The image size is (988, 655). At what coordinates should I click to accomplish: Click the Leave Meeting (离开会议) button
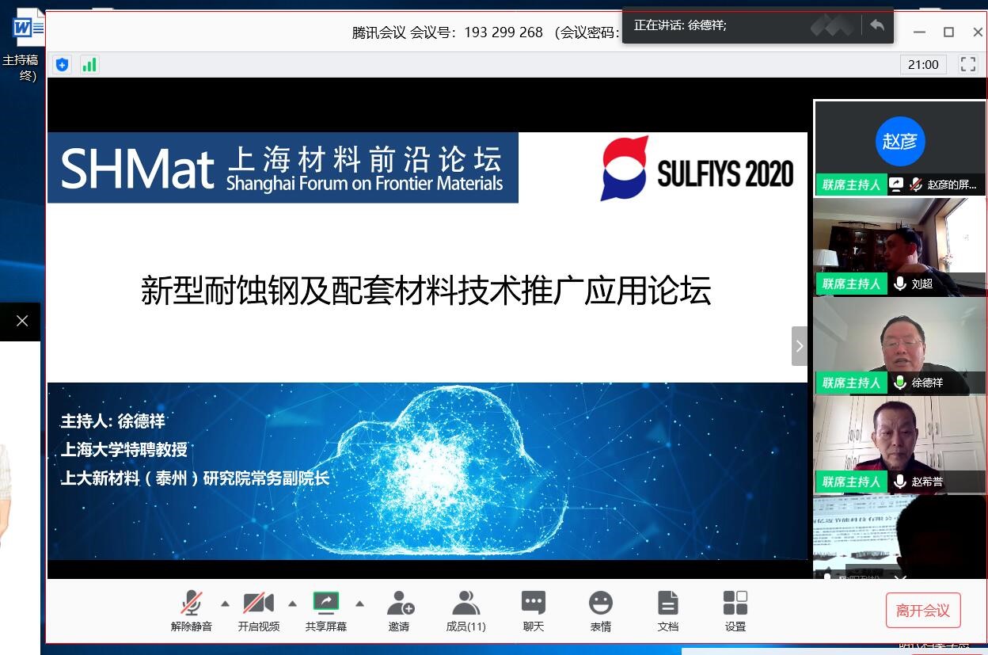pyautogui.click(x=922, y=611)
